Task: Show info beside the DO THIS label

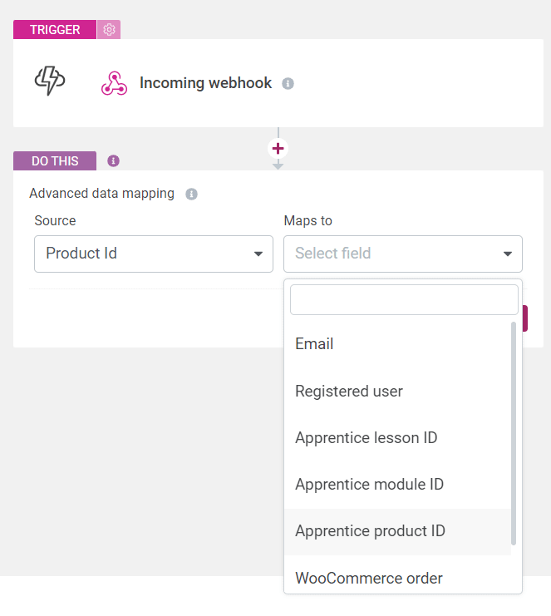Action: coord(114,160)
